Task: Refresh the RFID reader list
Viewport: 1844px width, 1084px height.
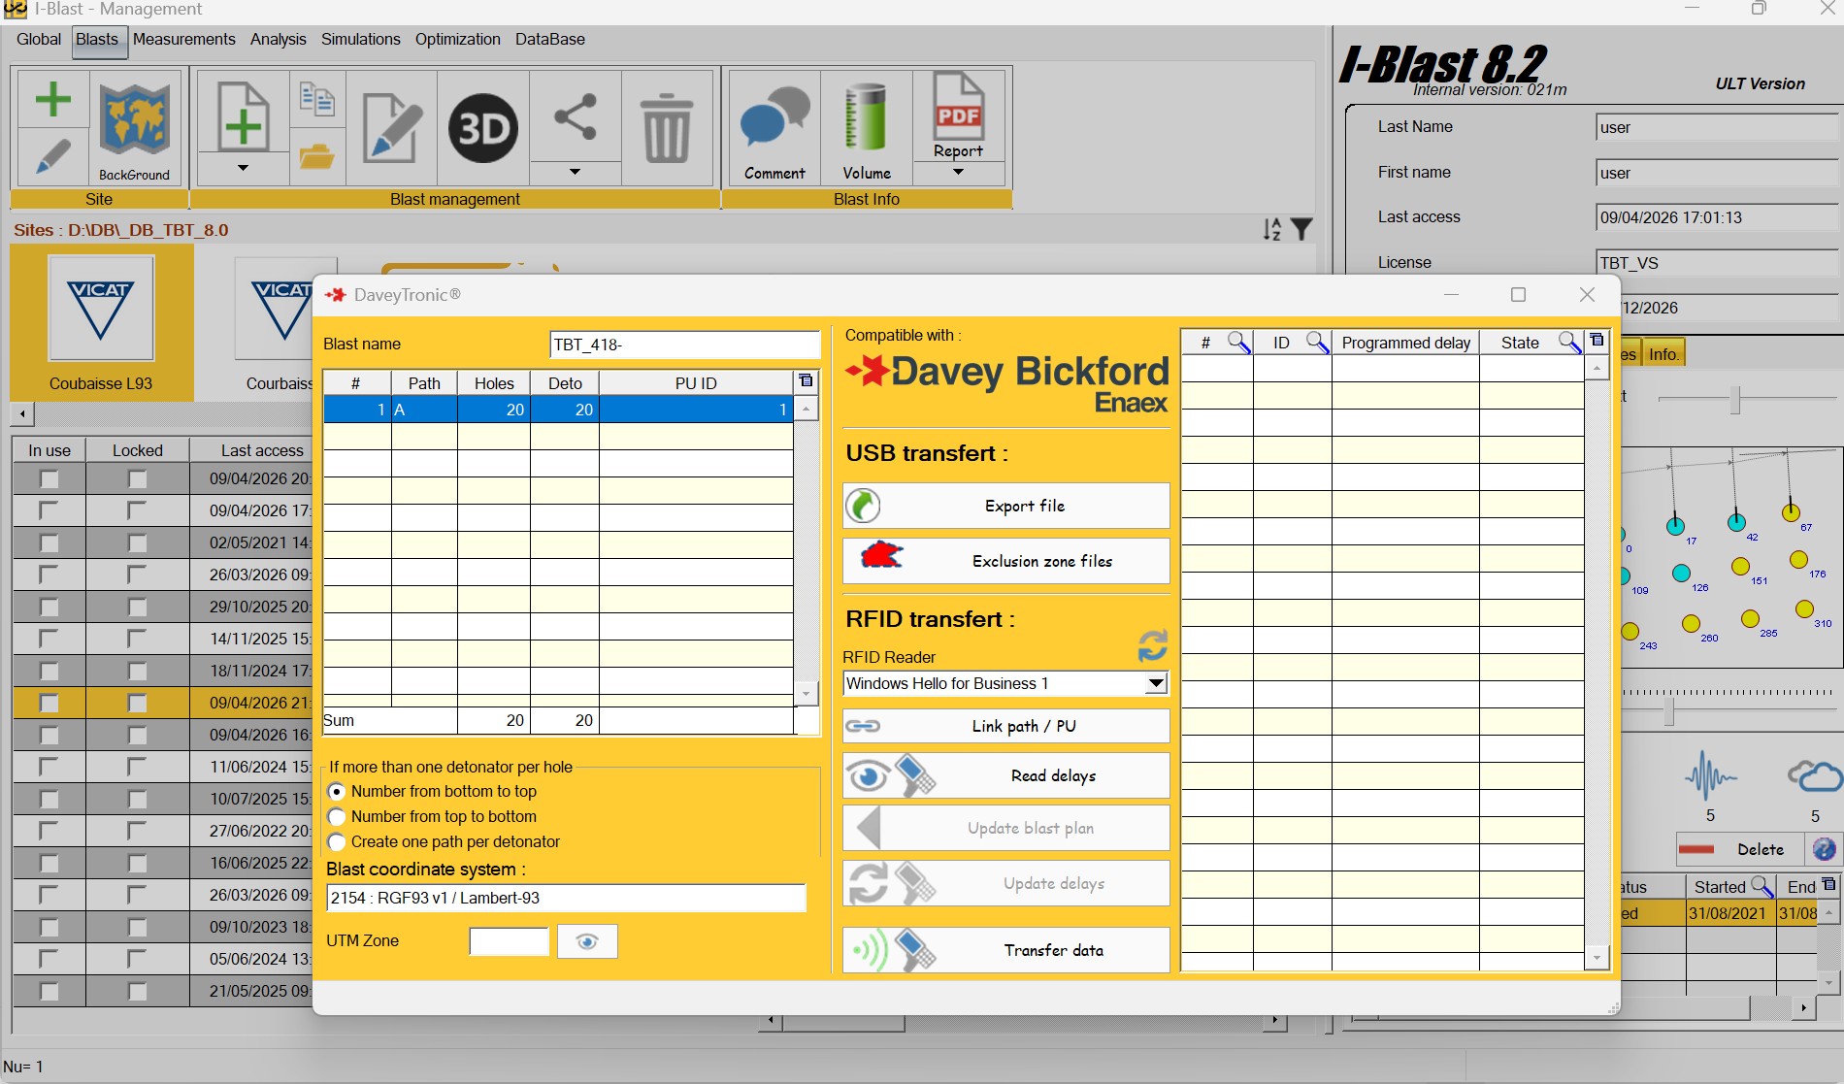Action: (x=1152, y=646)
